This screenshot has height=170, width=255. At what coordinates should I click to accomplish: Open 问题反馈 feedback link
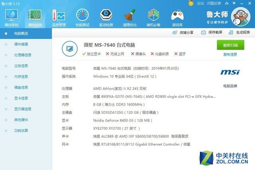point(214,3)
